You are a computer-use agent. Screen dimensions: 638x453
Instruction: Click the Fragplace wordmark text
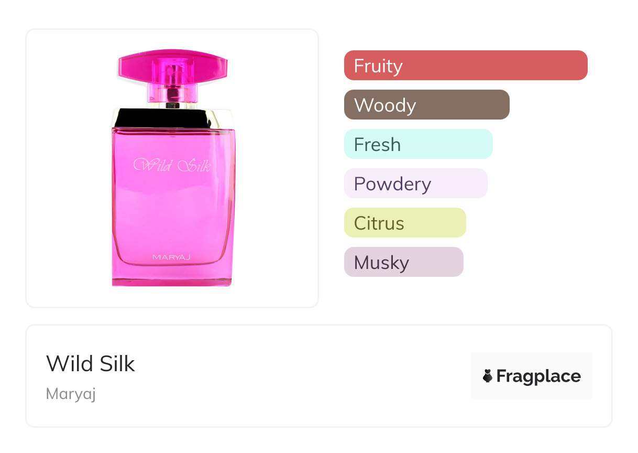click(538, 376)
